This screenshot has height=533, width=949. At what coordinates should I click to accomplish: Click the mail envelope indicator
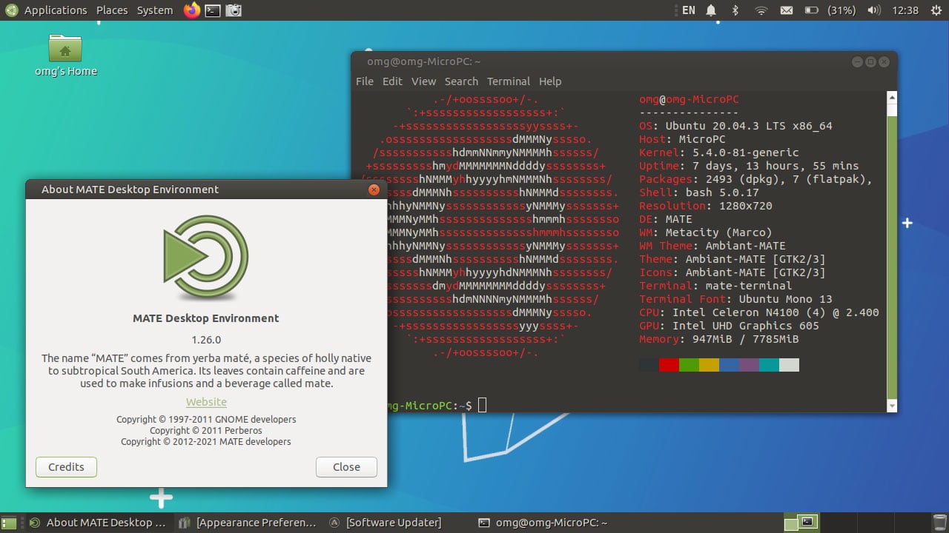[x=787, y=10]
